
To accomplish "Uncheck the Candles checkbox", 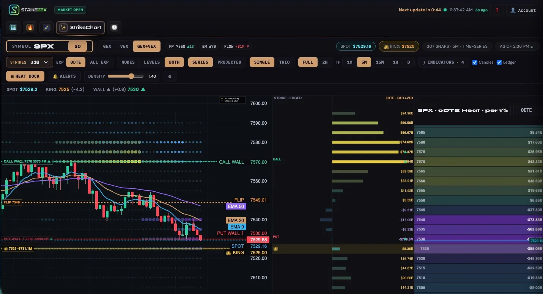I will 475,62.
